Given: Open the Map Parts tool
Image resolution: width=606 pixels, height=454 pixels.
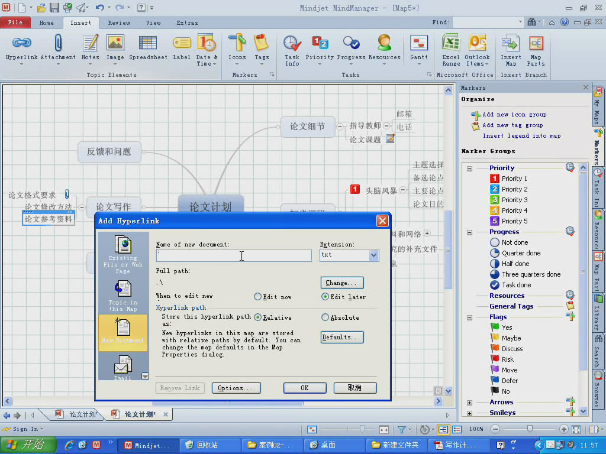Looking at the screenshot, I should [536, 43].
